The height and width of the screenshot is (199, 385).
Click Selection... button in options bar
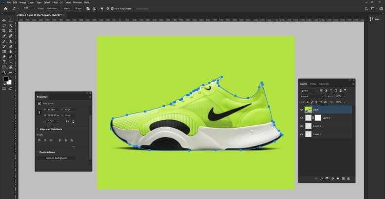pos(53,8)
